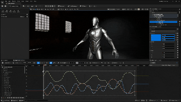Select the Tweens tool in Animation panel
This screenshot has width=181, height=102.
click(x=10, y=11)
